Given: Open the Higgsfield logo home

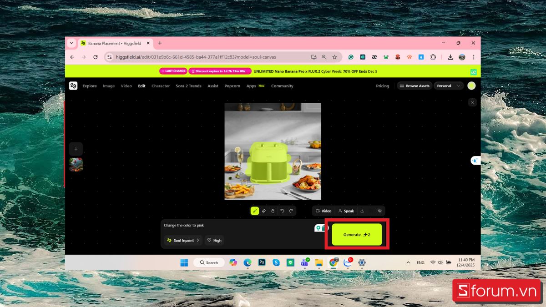Looking at the screenshot, I should coord(73,86).
